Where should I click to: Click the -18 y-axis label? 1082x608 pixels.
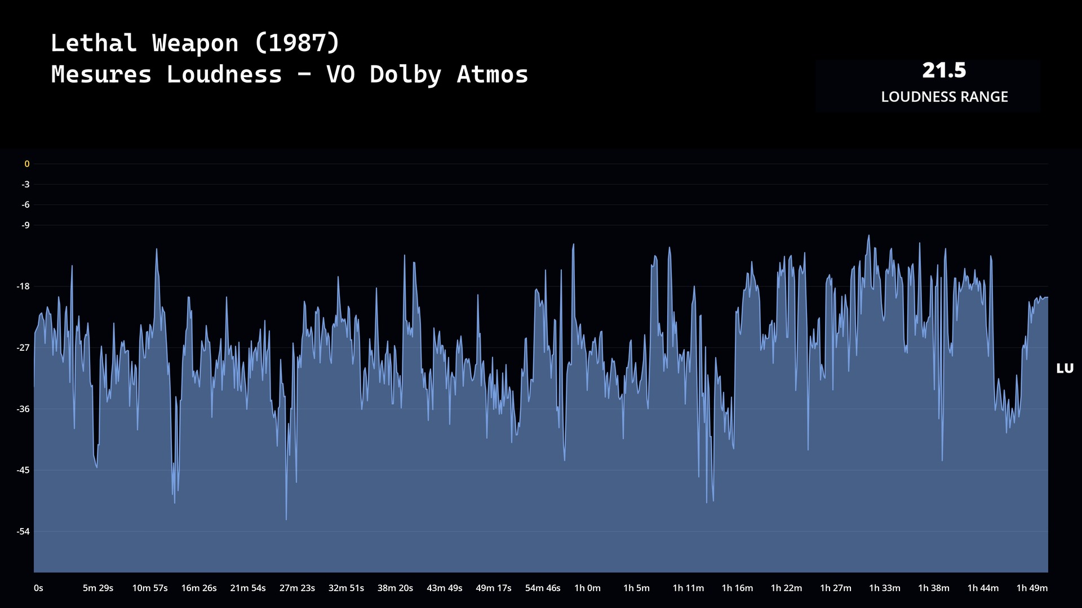pos(23,287)
